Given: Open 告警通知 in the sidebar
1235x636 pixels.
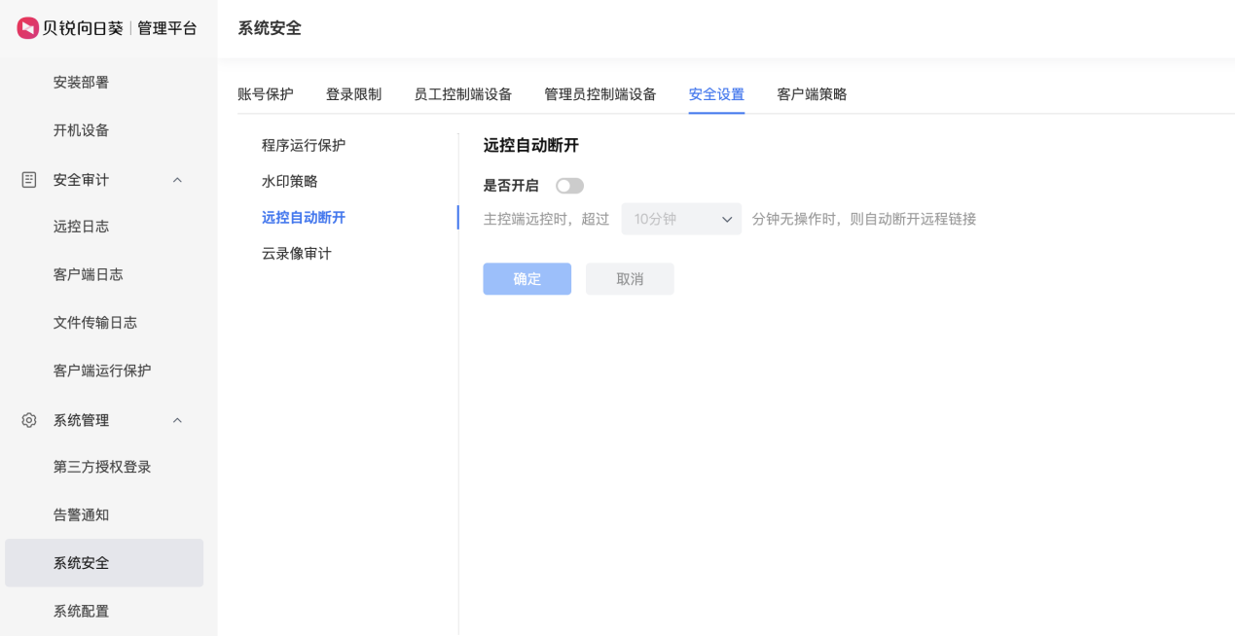Looking at the screenshot, I should click(81, 514).
